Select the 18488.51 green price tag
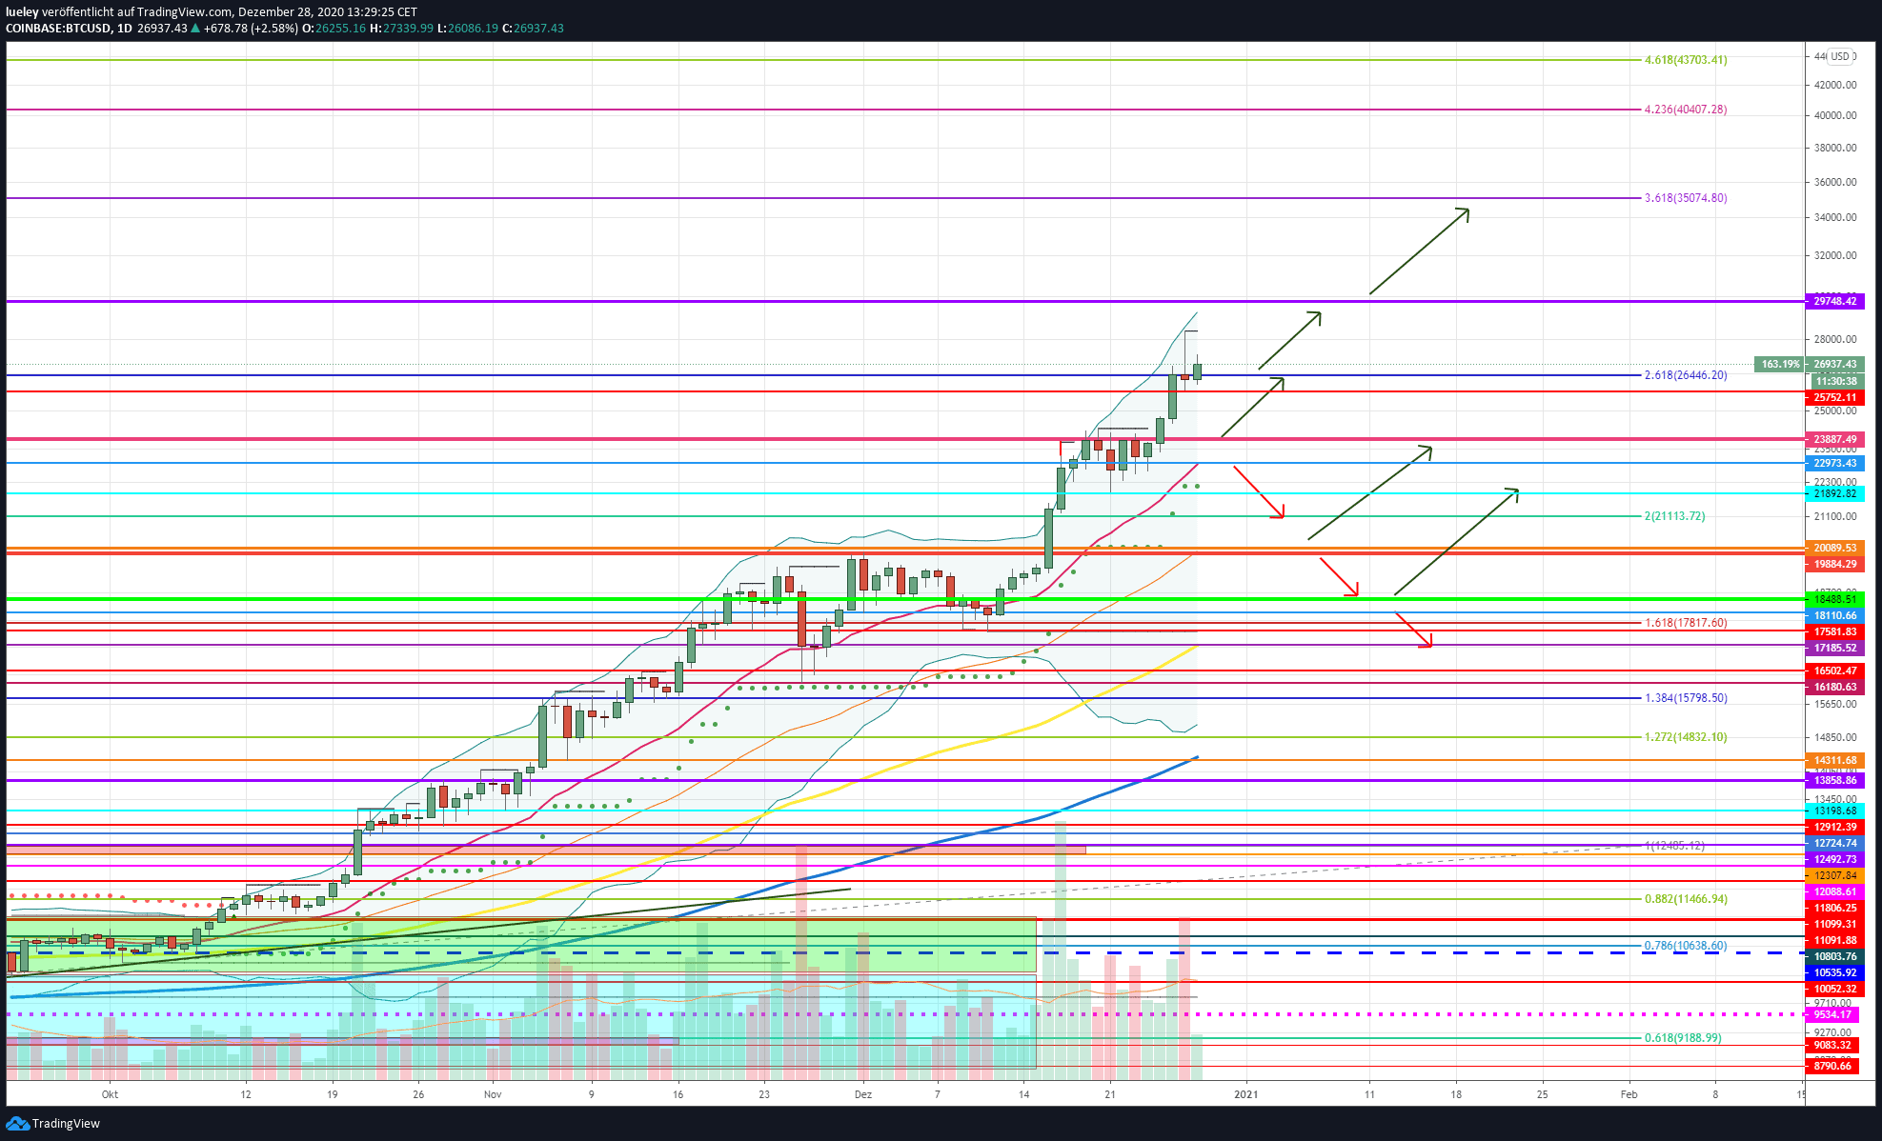Screen dimensions: 1882x1141 point(1834,599)
